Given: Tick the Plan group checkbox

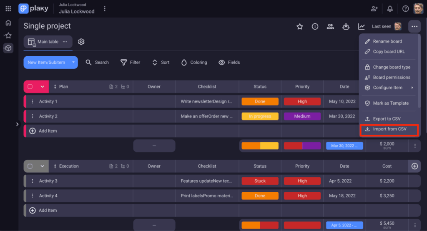Looking at the screenshot, I should (30, 87).
